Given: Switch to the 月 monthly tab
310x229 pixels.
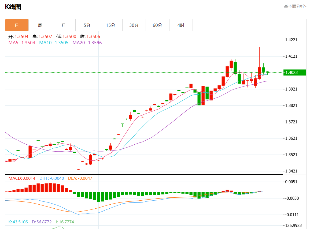Looking at the screenshot, I should coord(64,25).
